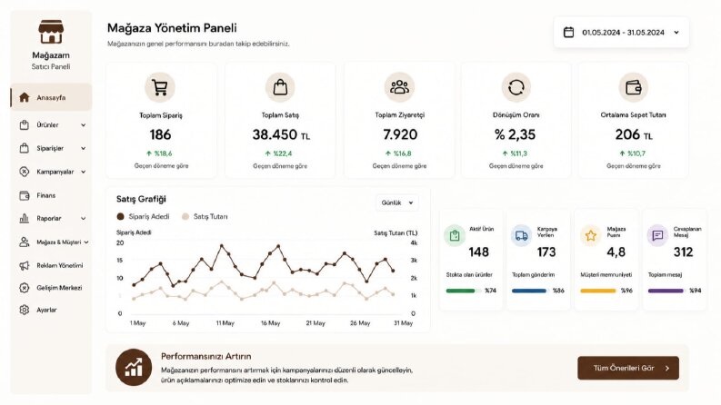
Task: Click the peak data point near 11 May
Action: [222, 246]
